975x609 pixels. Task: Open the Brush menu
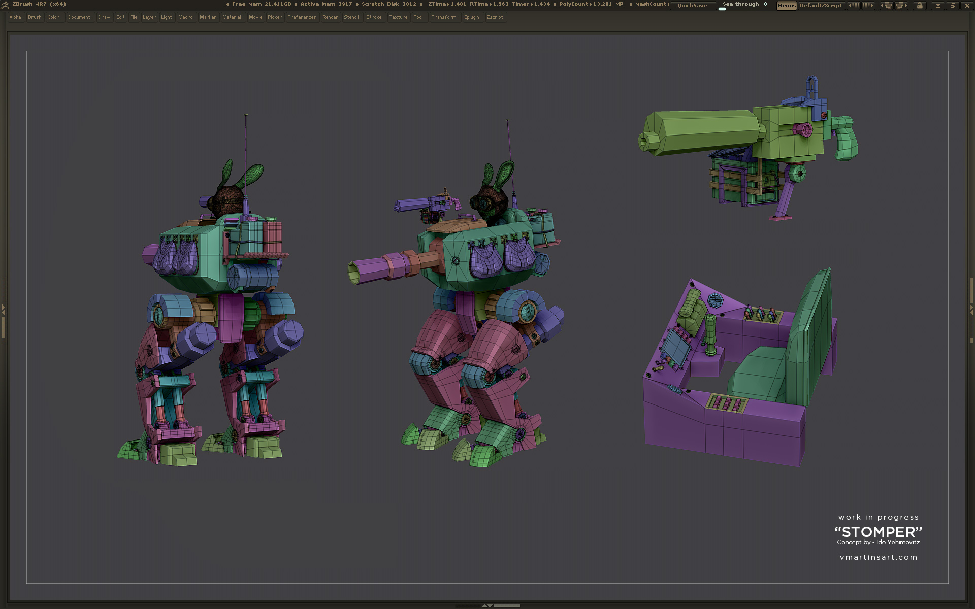coord(35,17)
